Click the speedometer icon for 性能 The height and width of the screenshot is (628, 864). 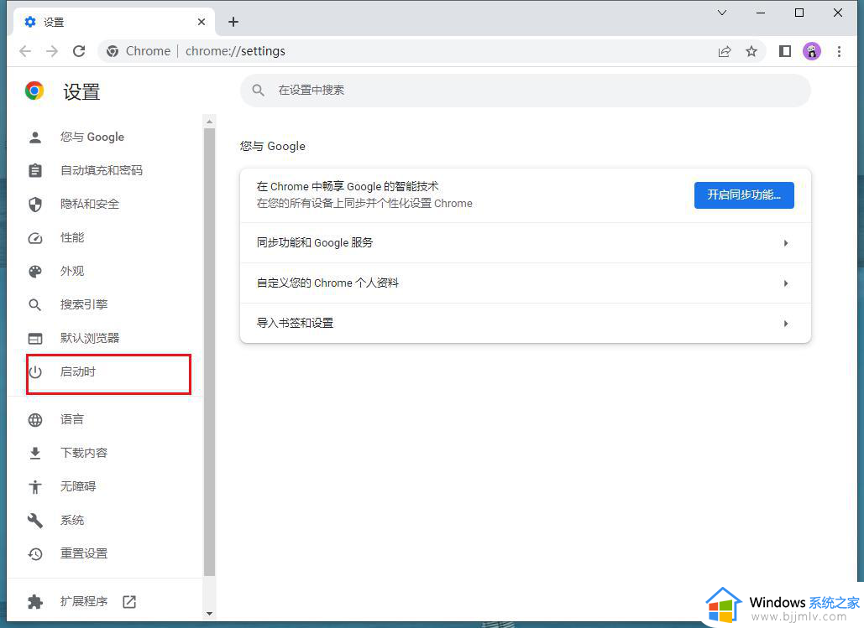click(x=35, y=238)
